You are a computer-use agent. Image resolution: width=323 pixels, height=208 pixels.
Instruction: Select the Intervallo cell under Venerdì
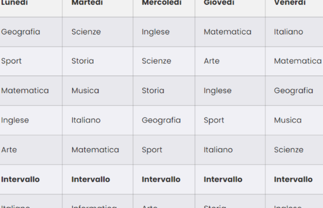pos(294,180)
